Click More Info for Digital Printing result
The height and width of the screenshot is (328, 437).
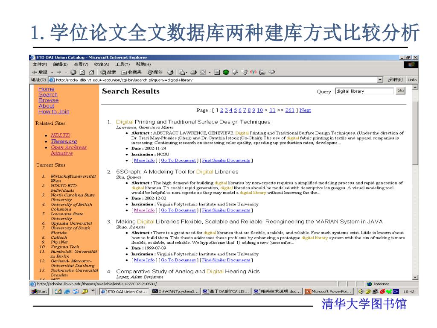144,161
